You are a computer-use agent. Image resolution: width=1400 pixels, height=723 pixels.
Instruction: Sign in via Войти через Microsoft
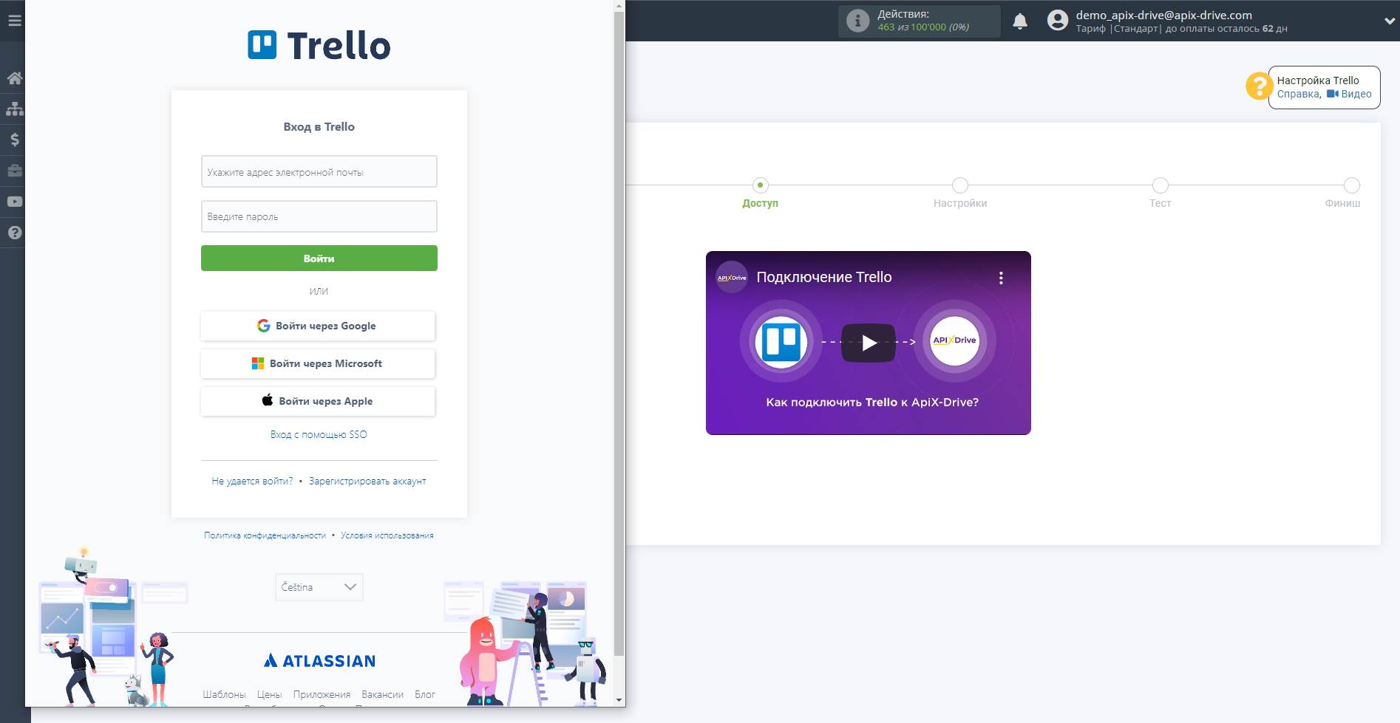click(x=318, y=363)
